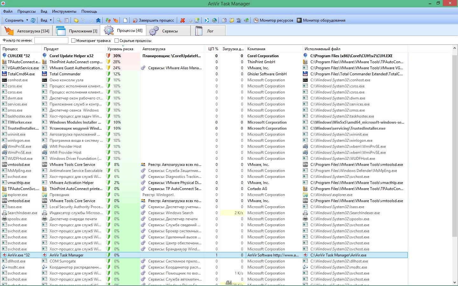Sort by Процесс column header
Viewport: 458px width, 286px height.
[x=21, y=49]
